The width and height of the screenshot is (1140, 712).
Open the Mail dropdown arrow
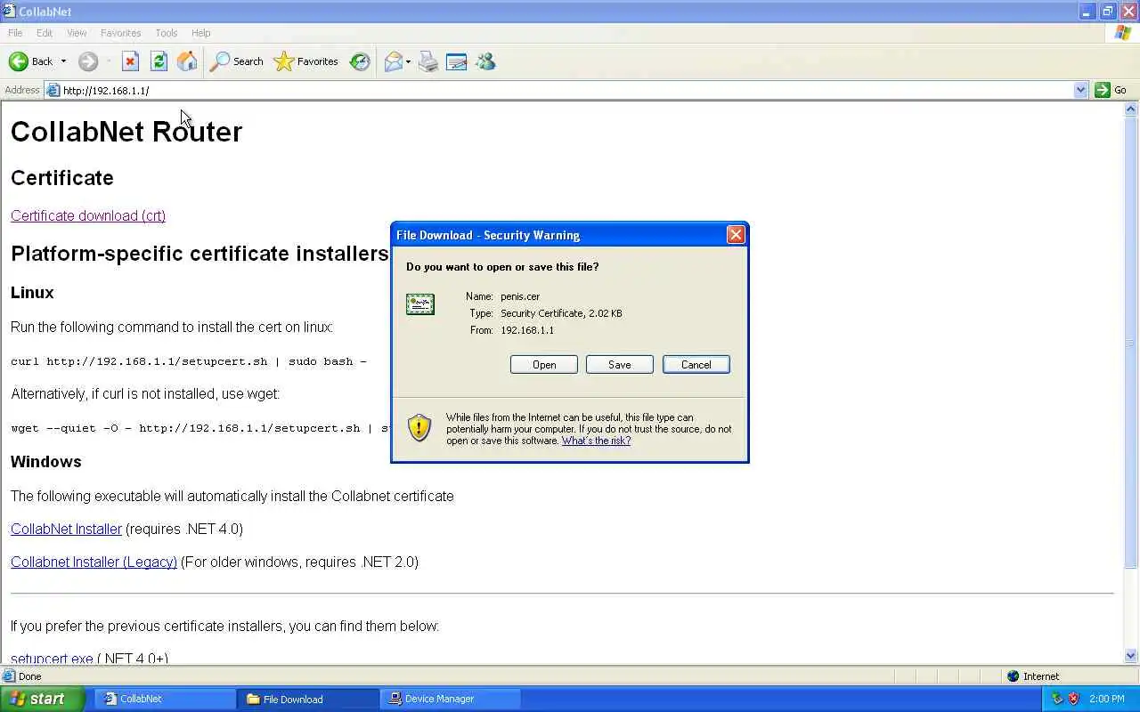pos(408,61)
